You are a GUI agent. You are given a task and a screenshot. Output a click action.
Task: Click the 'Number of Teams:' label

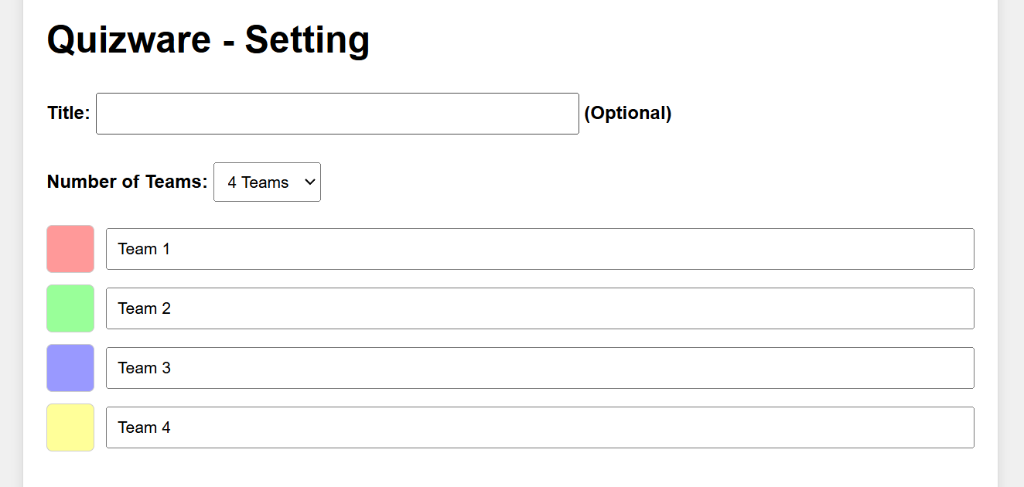click(x=128, y=182)
